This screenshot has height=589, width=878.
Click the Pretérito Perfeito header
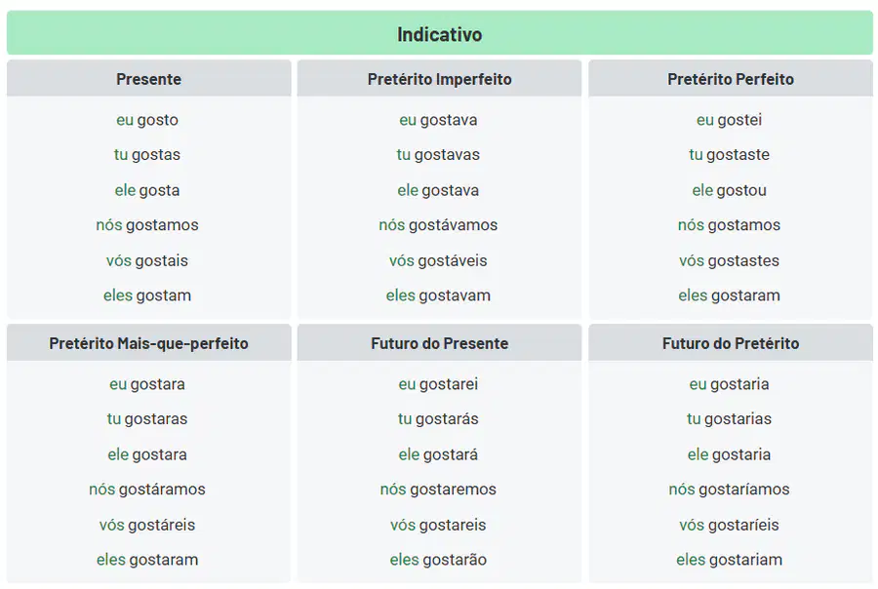[731, 79]
